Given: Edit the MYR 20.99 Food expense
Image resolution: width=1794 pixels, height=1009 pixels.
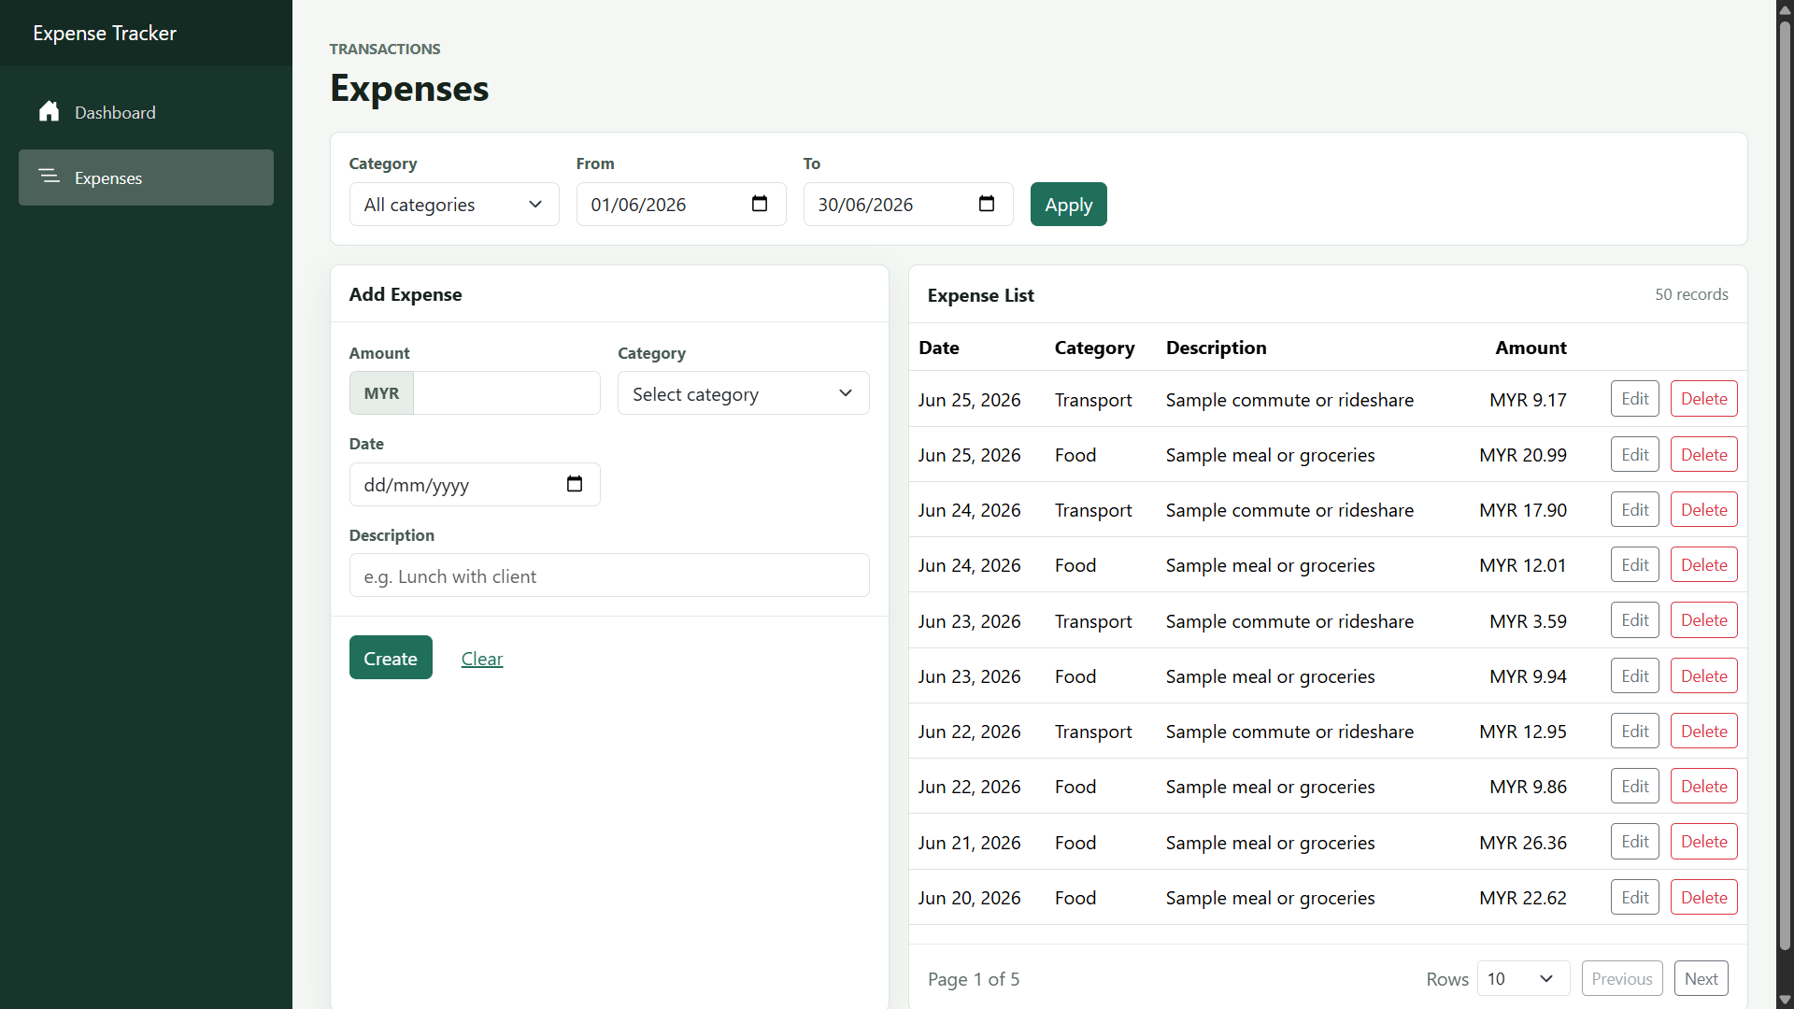Looking at the screenshot, I should (x=1635, y=455).
